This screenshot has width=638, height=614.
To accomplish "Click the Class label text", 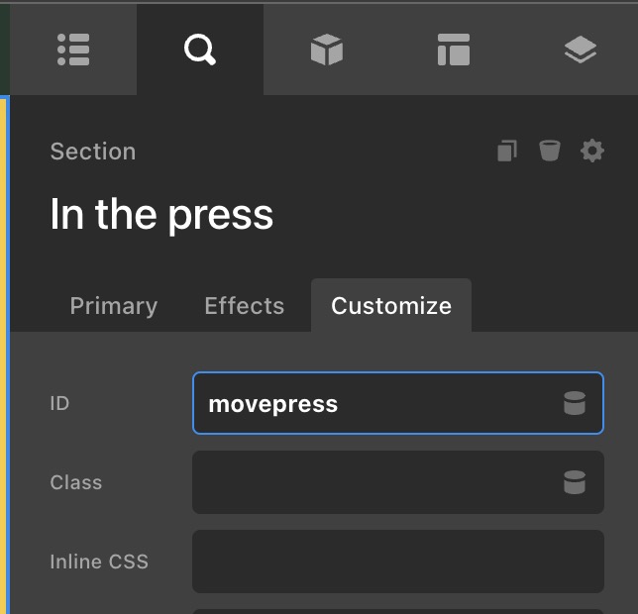I will [76, 482].
